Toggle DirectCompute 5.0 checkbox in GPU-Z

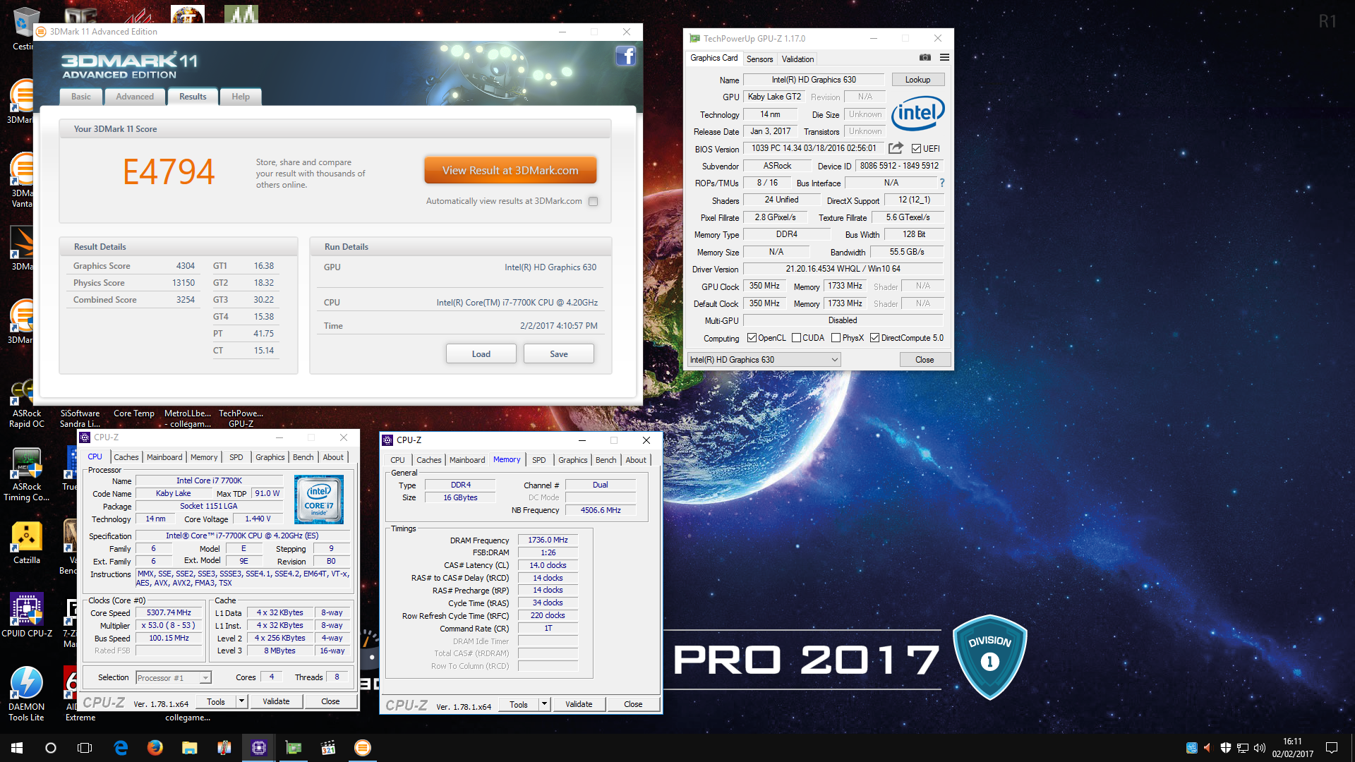pos(874,338)
